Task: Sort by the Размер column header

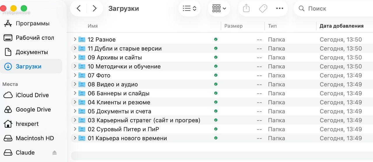Action: [233, 26]
